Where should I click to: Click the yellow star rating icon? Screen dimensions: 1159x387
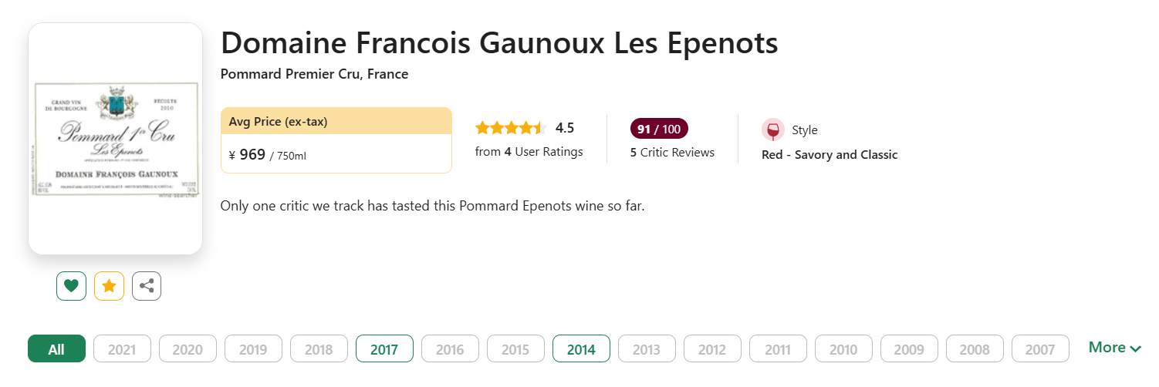109,286
